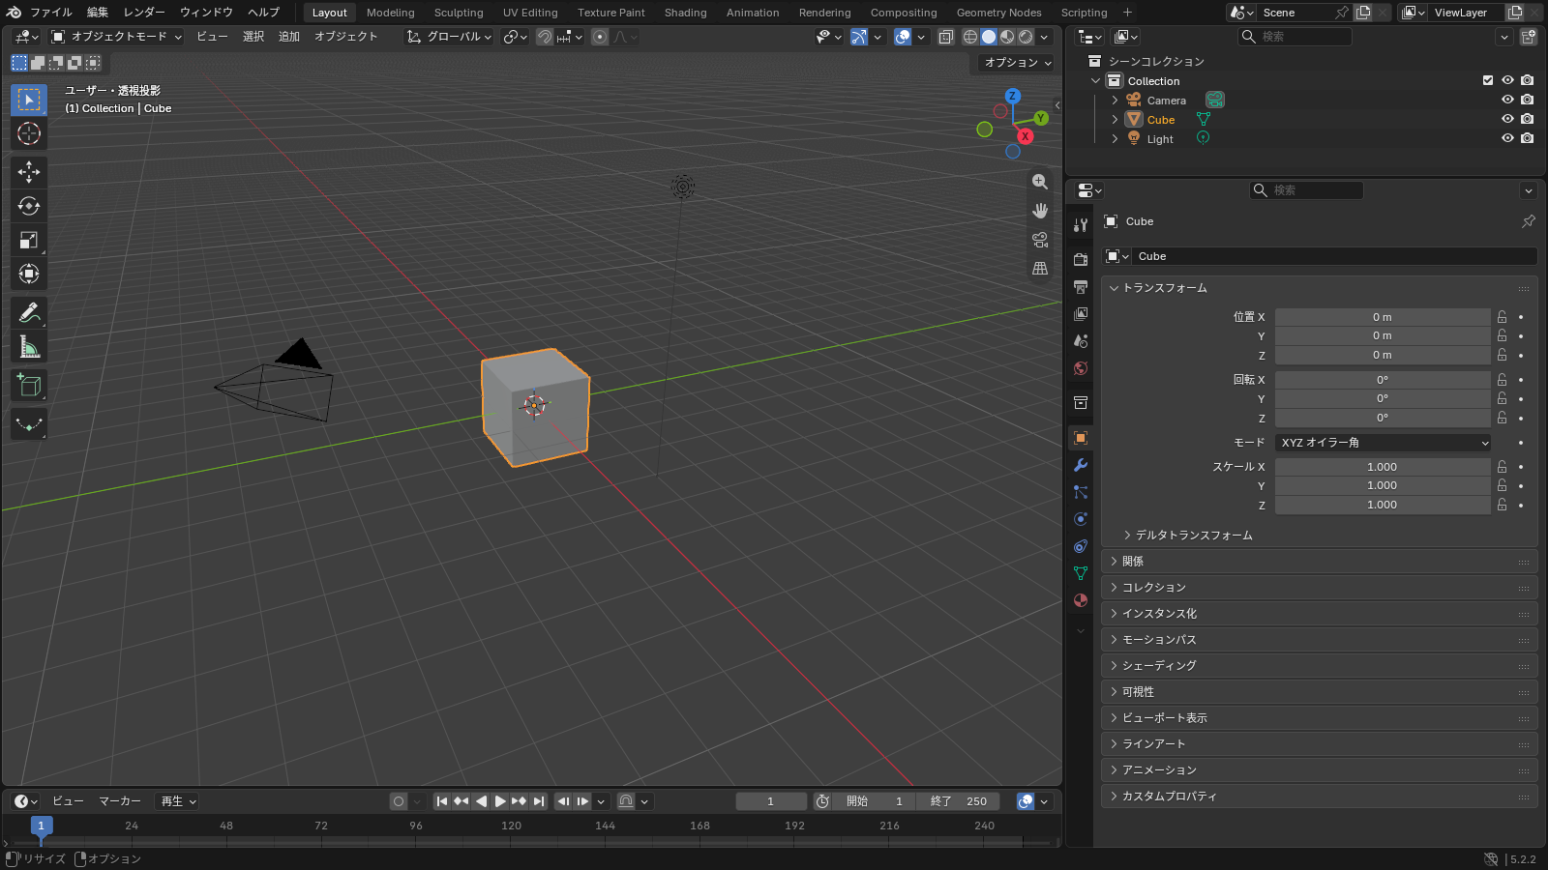1548x870 pixels.
Task: Open the ファイル menu
Action: coord(51,13)
